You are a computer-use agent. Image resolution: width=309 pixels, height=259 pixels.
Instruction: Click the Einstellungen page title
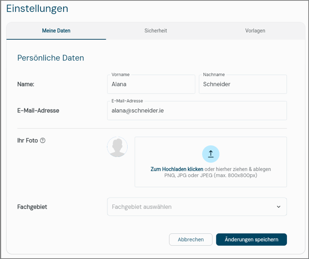37,9
